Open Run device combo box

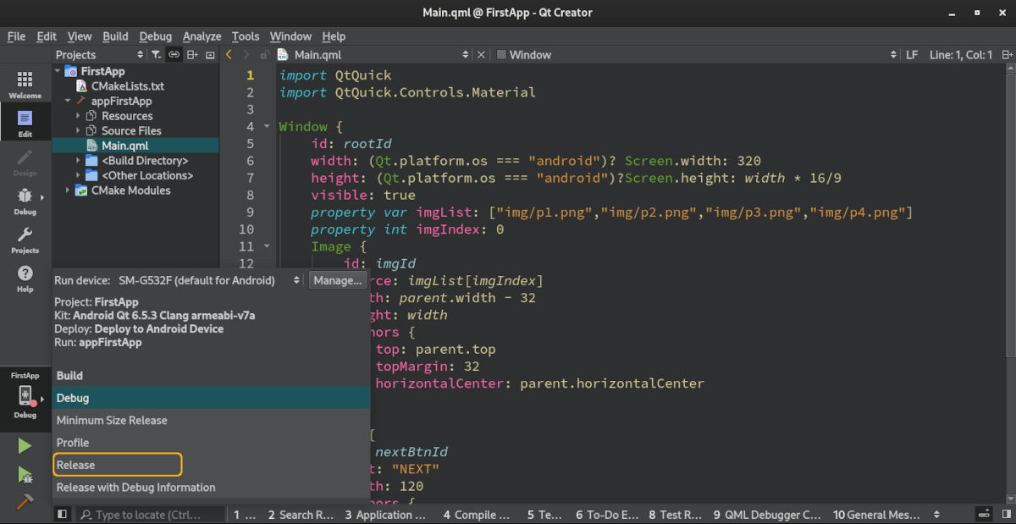pos(208,280)
